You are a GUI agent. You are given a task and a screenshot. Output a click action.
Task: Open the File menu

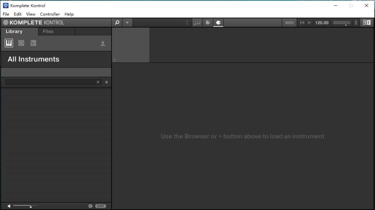tap(6, 14)
